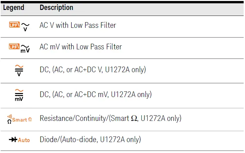Click the orange LPF badge beside AC mV symbol
Image resolution: width=245 pixels, height=153 pixels.
click(14, 47)
